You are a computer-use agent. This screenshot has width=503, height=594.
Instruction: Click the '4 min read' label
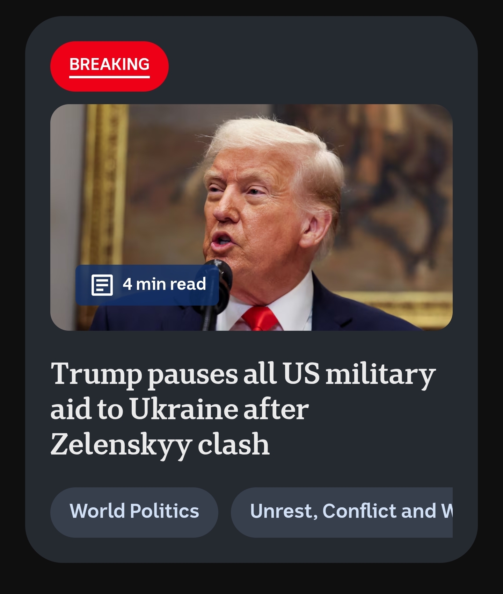[x=164, y=284]
